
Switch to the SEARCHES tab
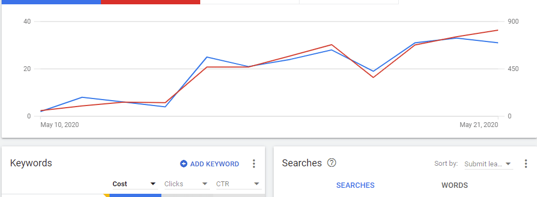[356, 185]
